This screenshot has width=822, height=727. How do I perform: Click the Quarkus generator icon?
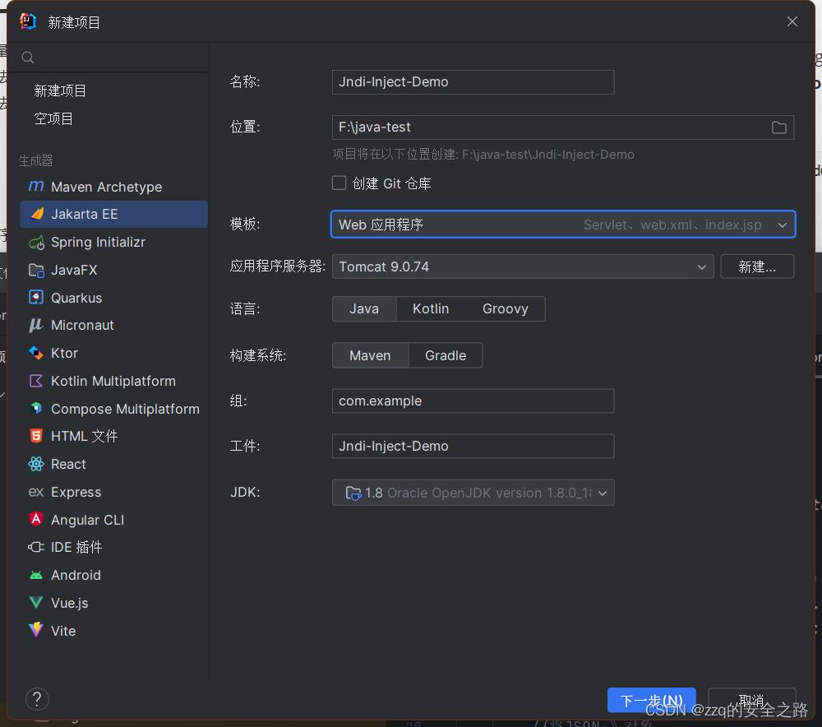point(36,298)
